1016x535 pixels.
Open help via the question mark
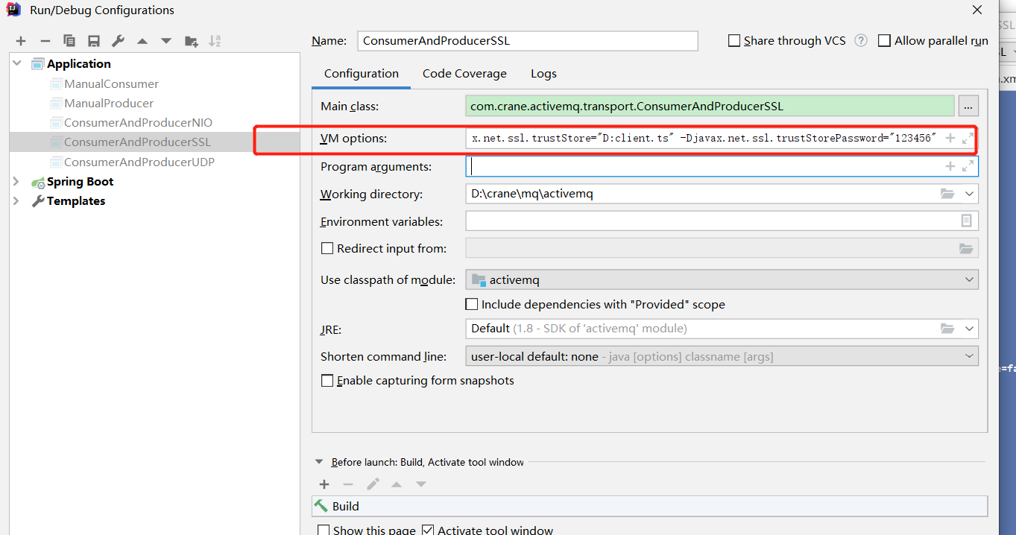860,40
